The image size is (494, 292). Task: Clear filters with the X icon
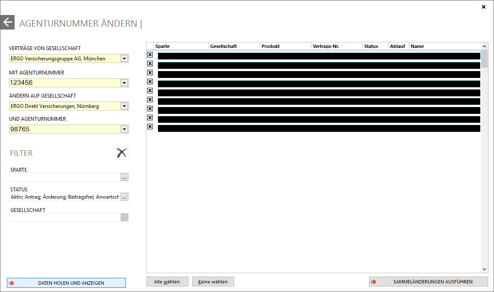[x=122, y=153]
